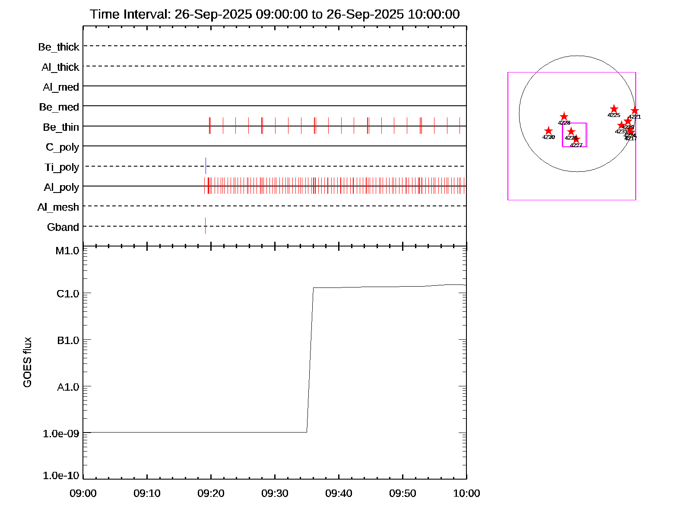Click the star marker above label 4227
This screenshot has width=691, height=518.
(576, 139)
